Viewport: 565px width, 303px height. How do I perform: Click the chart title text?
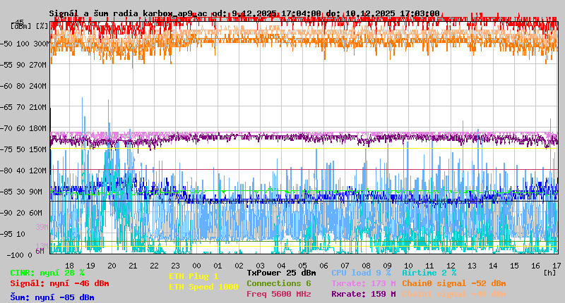coord(244,13)
